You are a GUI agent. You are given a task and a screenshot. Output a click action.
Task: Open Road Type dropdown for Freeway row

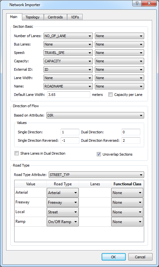[63, 202]
